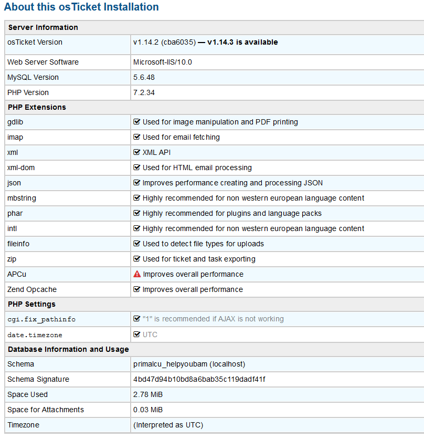Click the APCu red warning triangle icon

(137, 274)
